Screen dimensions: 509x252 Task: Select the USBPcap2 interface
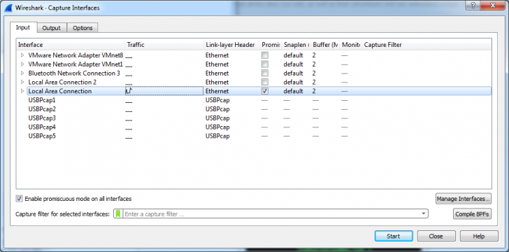click(42, 109)
